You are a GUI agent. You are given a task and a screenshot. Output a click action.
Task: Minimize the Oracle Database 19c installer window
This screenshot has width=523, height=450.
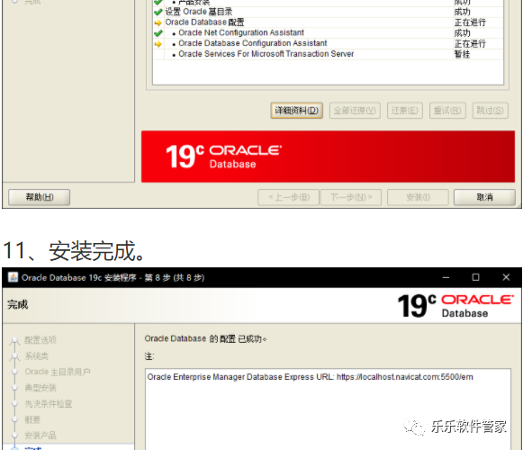pos(446,277)
